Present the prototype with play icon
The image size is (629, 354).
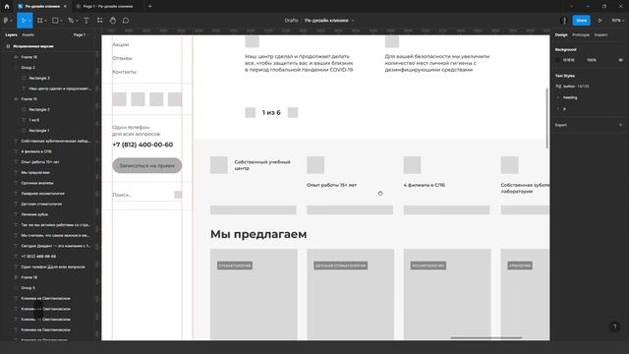pos(600,21)
